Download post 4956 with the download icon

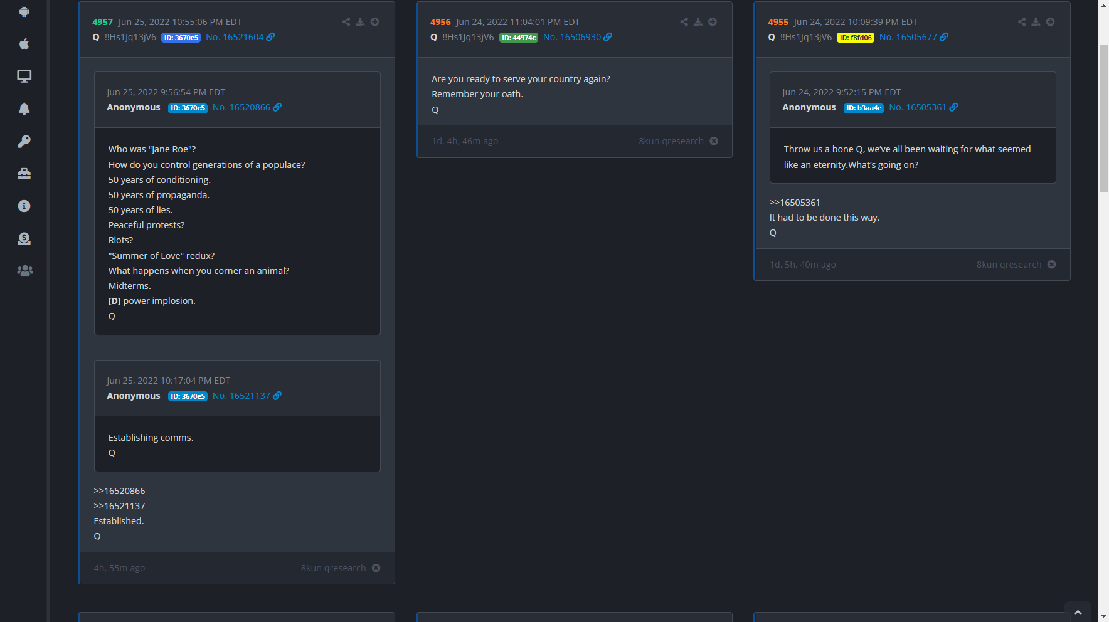698,22
